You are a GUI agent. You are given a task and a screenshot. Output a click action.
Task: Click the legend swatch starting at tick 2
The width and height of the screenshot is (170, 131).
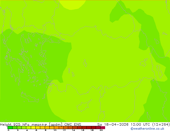19,128
